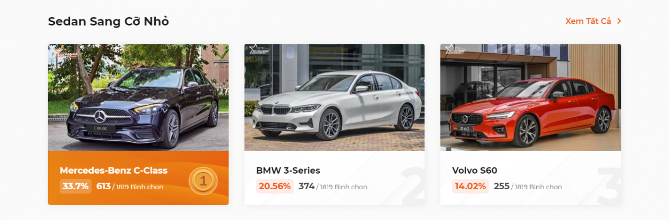Select the red Volvo S60 photo
The height and width of the screenshot is (220, 669).
pyautogui.click(x=530, y=97)
